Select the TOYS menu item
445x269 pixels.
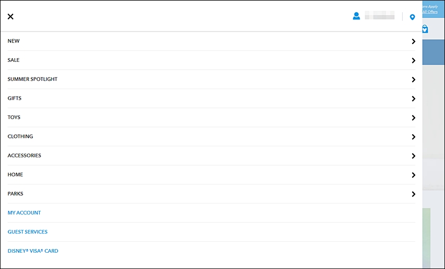tap(212, 117)
